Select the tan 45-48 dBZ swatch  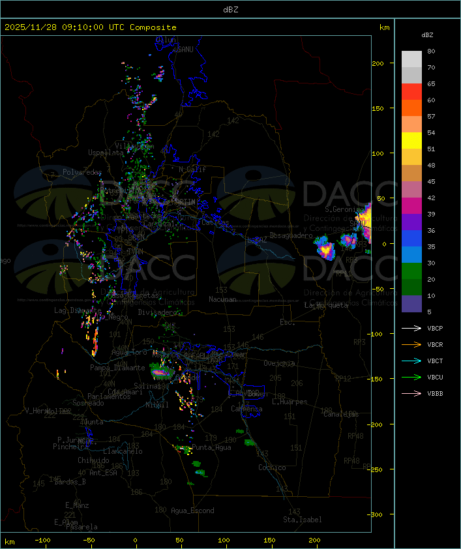(x=411, y=173)
